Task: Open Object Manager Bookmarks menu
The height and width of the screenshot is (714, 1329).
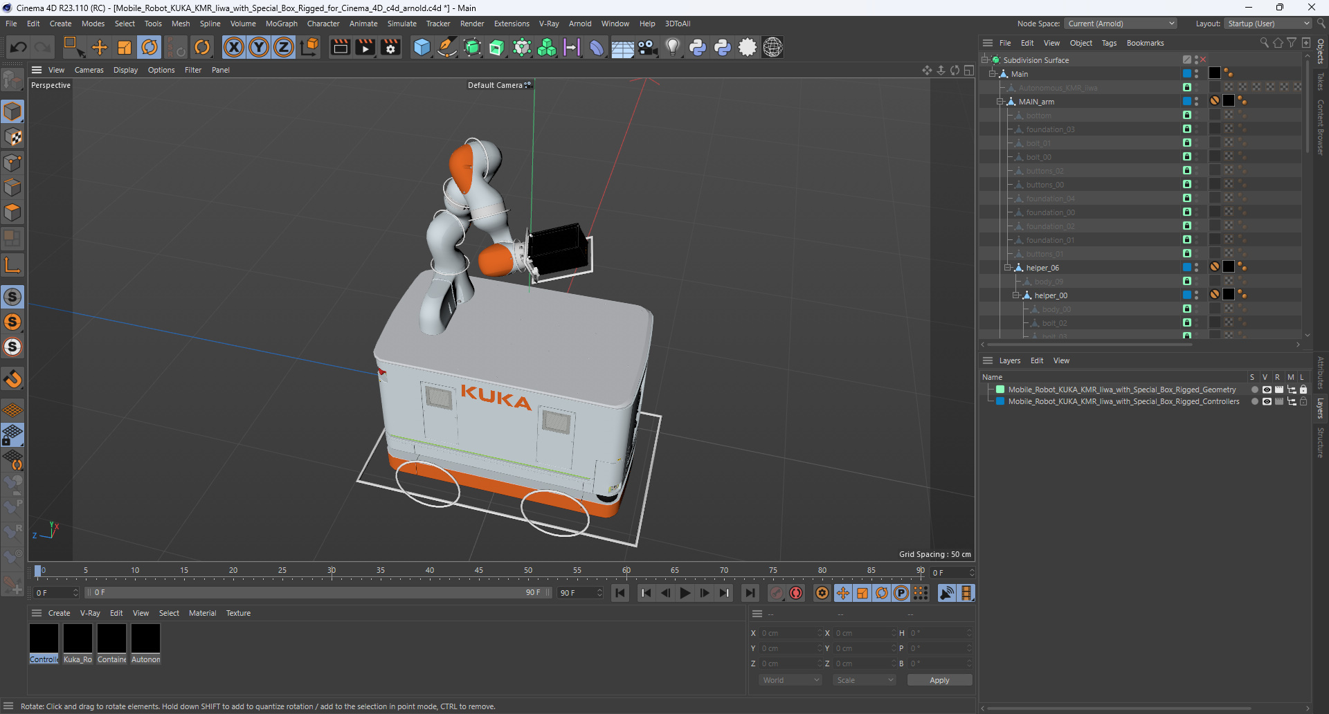Action: (x=1145, y=43)
